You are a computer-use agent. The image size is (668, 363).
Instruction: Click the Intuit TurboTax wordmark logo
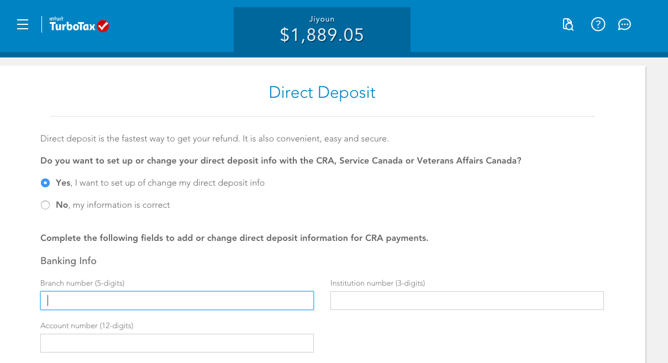tap(72, 25)
